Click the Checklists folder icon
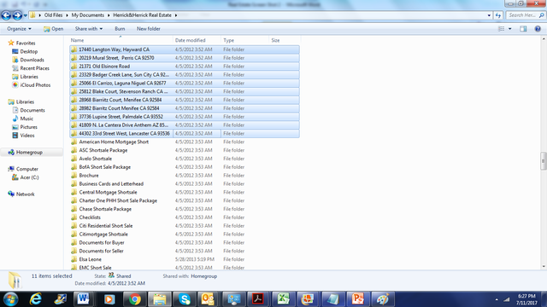 pyautogui.click(x=74, y=217)
